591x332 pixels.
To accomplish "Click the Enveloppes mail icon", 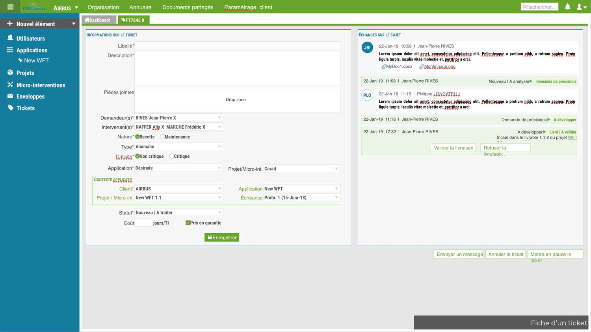I will click(10, 96).
